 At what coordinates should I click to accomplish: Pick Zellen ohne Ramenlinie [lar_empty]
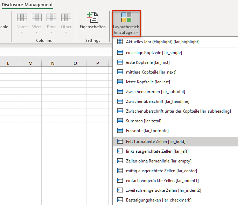pyautogui.click(x=175, y=161)
